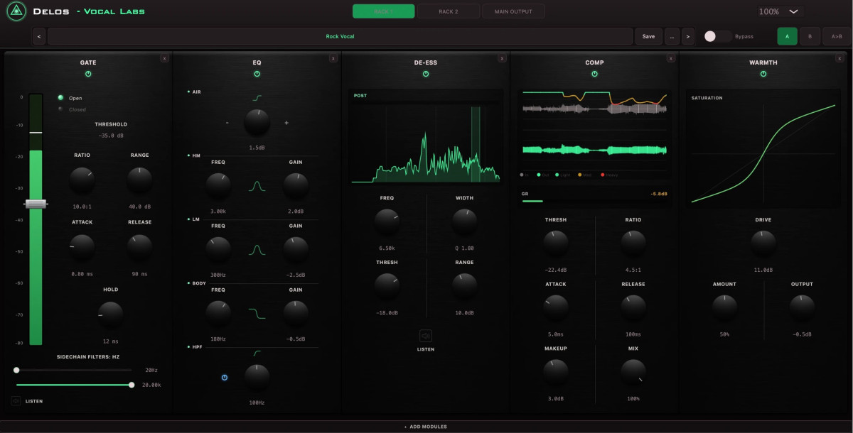Click the sidechain 20Hz low filter slider handle

coord(16,370)
